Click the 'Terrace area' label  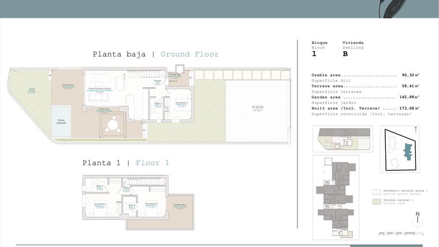click(327, 86)
